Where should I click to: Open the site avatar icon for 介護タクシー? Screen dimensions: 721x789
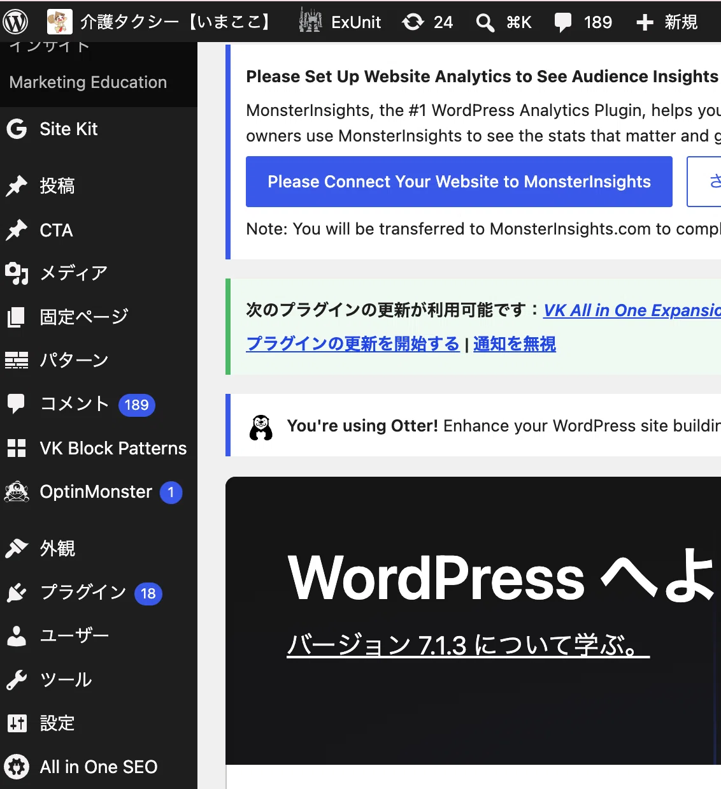[x=59, y=22]
